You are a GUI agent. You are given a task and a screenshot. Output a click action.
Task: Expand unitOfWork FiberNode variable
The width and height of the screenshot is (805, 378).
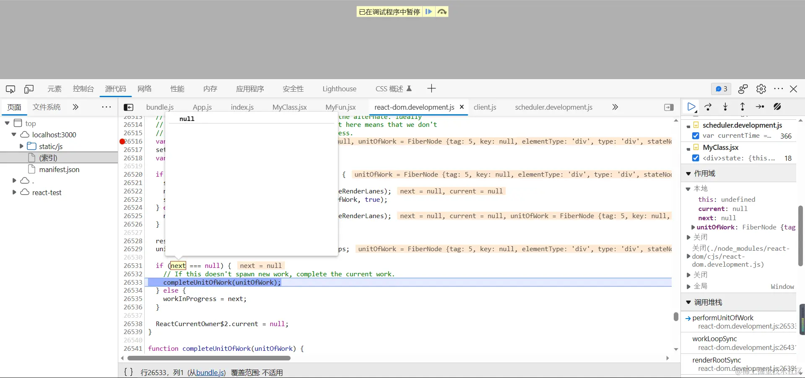pyautogui.click(x=693, y=227)
